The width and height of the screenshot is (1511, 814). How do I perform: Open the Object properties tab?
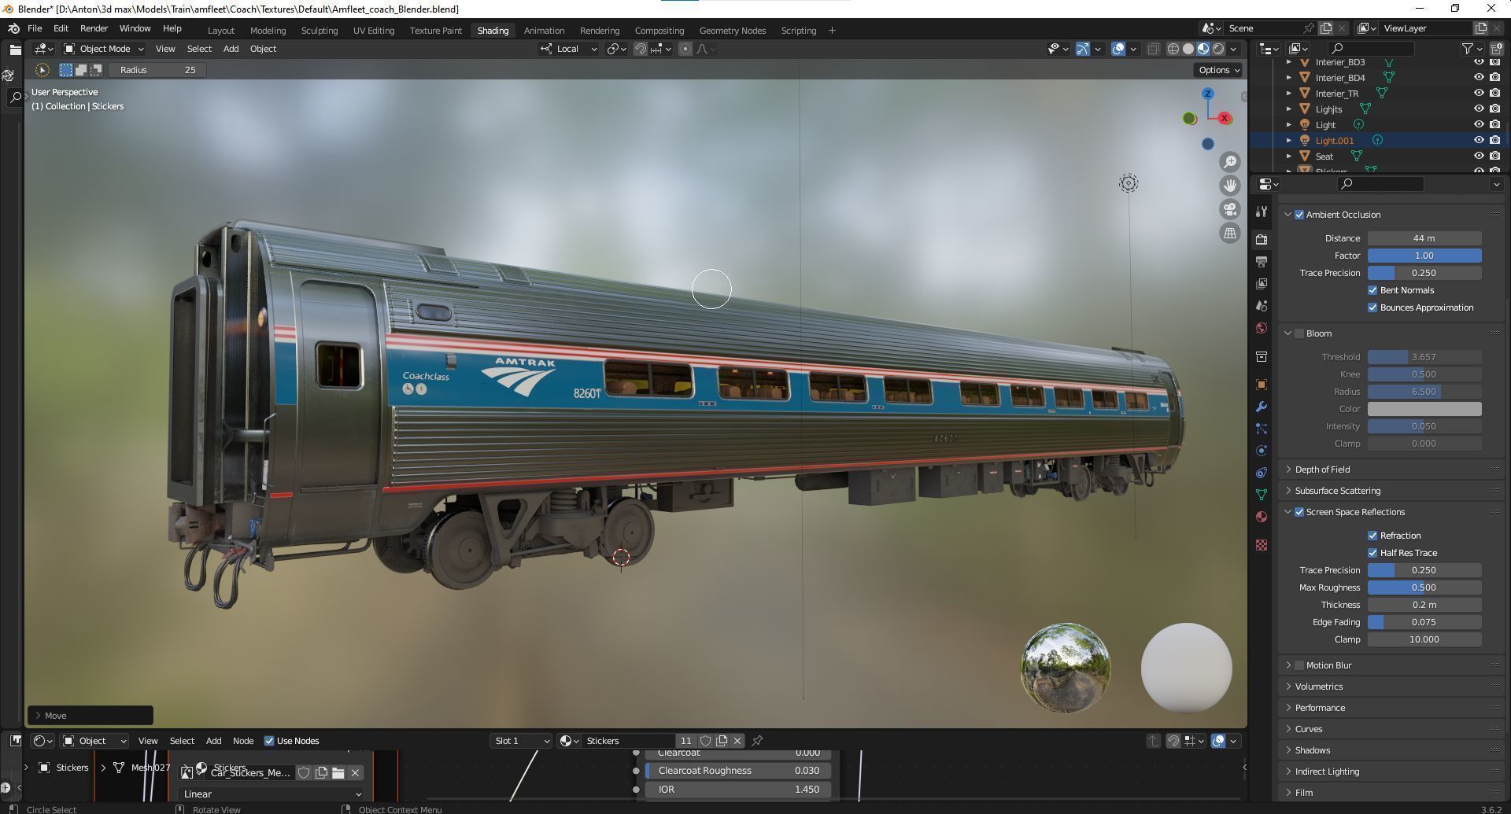point(1262,385)
